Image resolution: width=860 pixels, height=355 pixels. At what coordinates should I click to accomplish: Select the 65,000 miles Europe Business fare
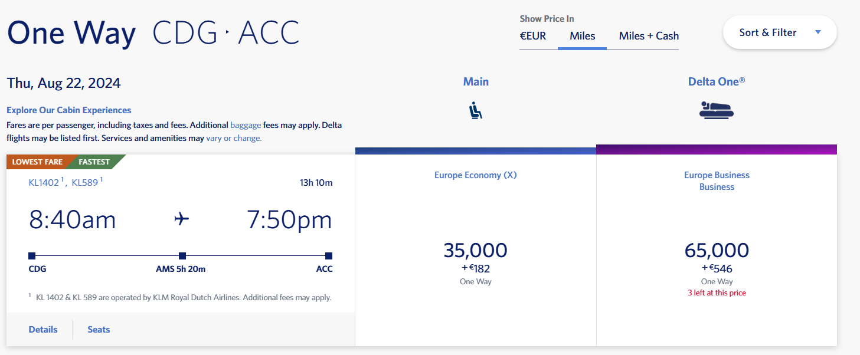(x=717, y=251)
